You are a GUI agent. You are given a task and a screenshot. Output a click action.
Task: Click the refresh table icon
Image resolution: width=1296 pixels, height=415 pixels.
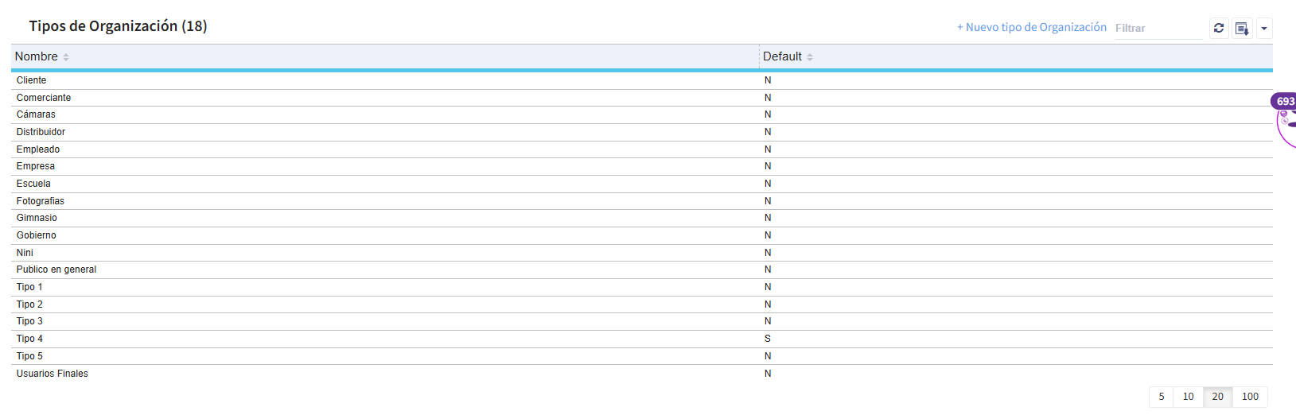tap(1219, 28)
